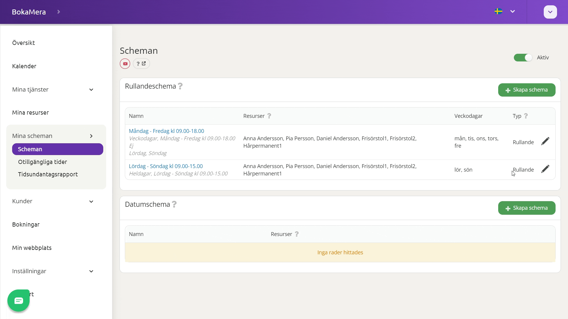Show help for Datumschema heading
568x319 pixels.
tap(174, 204)
